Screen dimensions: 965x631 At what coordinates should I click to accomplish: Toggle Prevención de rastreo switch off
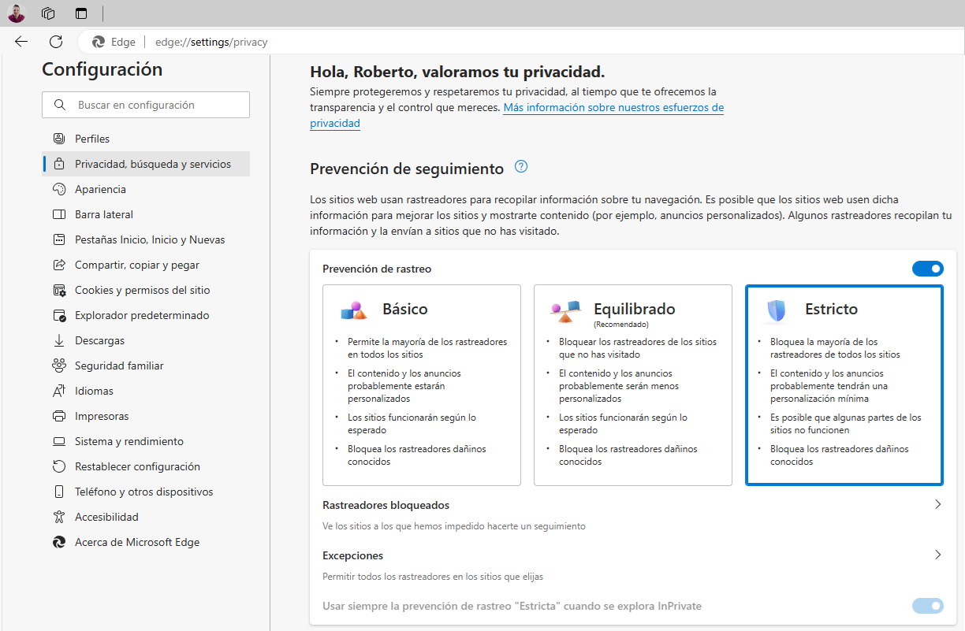[x=927, y=269]
